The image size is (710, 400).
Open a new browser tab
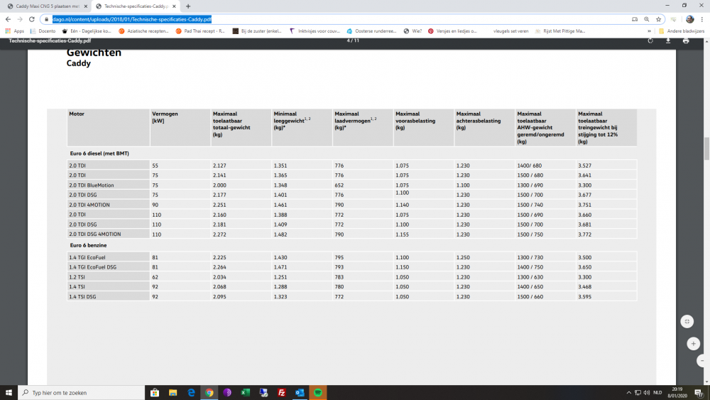188,6
